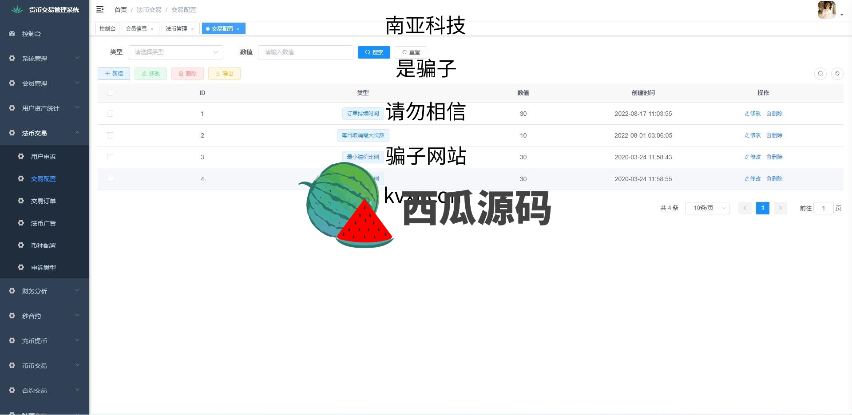Select checkbox for row ID 1
The width and height of the screenshot is (852, 415).
(110, 114)
